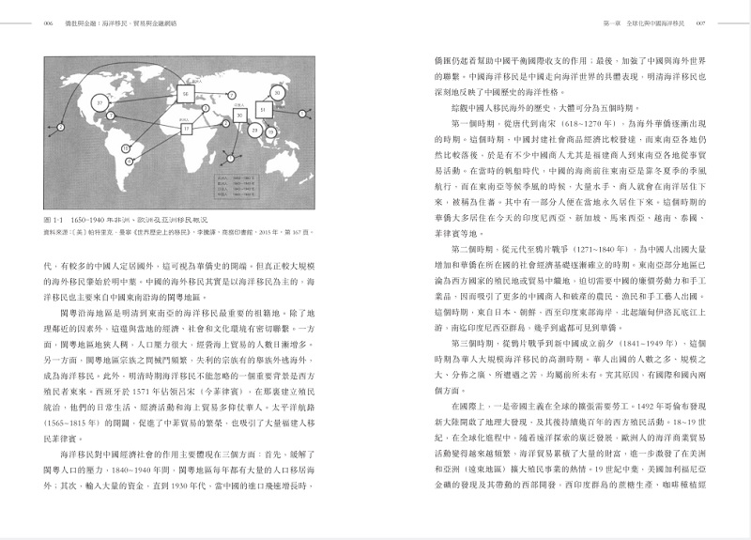Click the line starting '閩粵沿海地區是明清到東南亞'
Image resolution: width=751 pixels, height=540 pixels.
pos(188,314)
